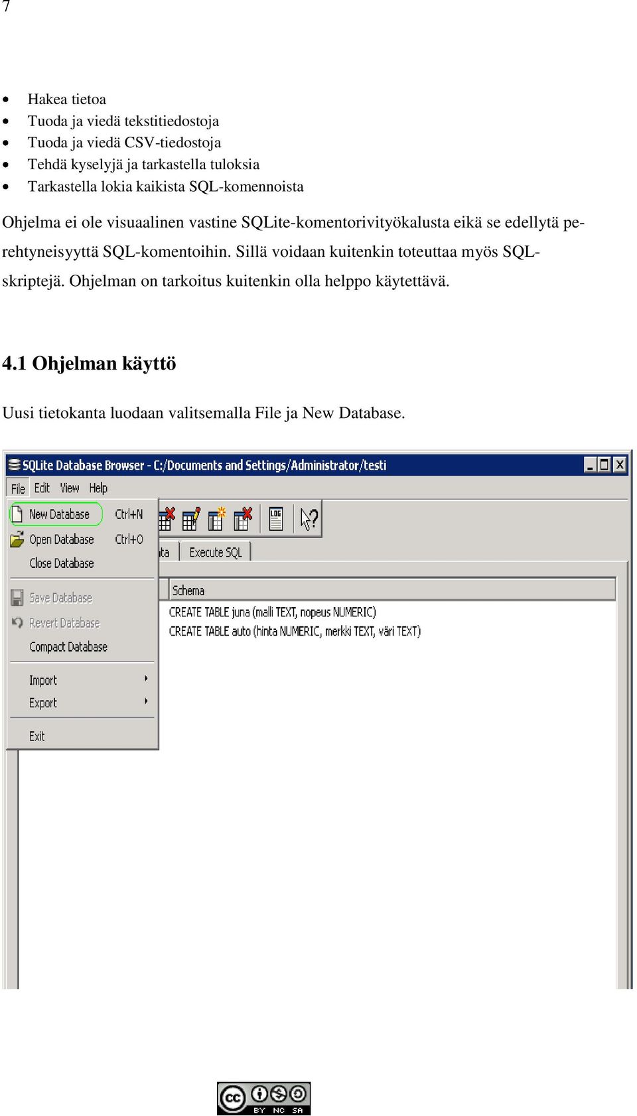Screen dimensions: 637x1116
Task: Choose Exit from the File menu
Action: (x=82, y=736)
